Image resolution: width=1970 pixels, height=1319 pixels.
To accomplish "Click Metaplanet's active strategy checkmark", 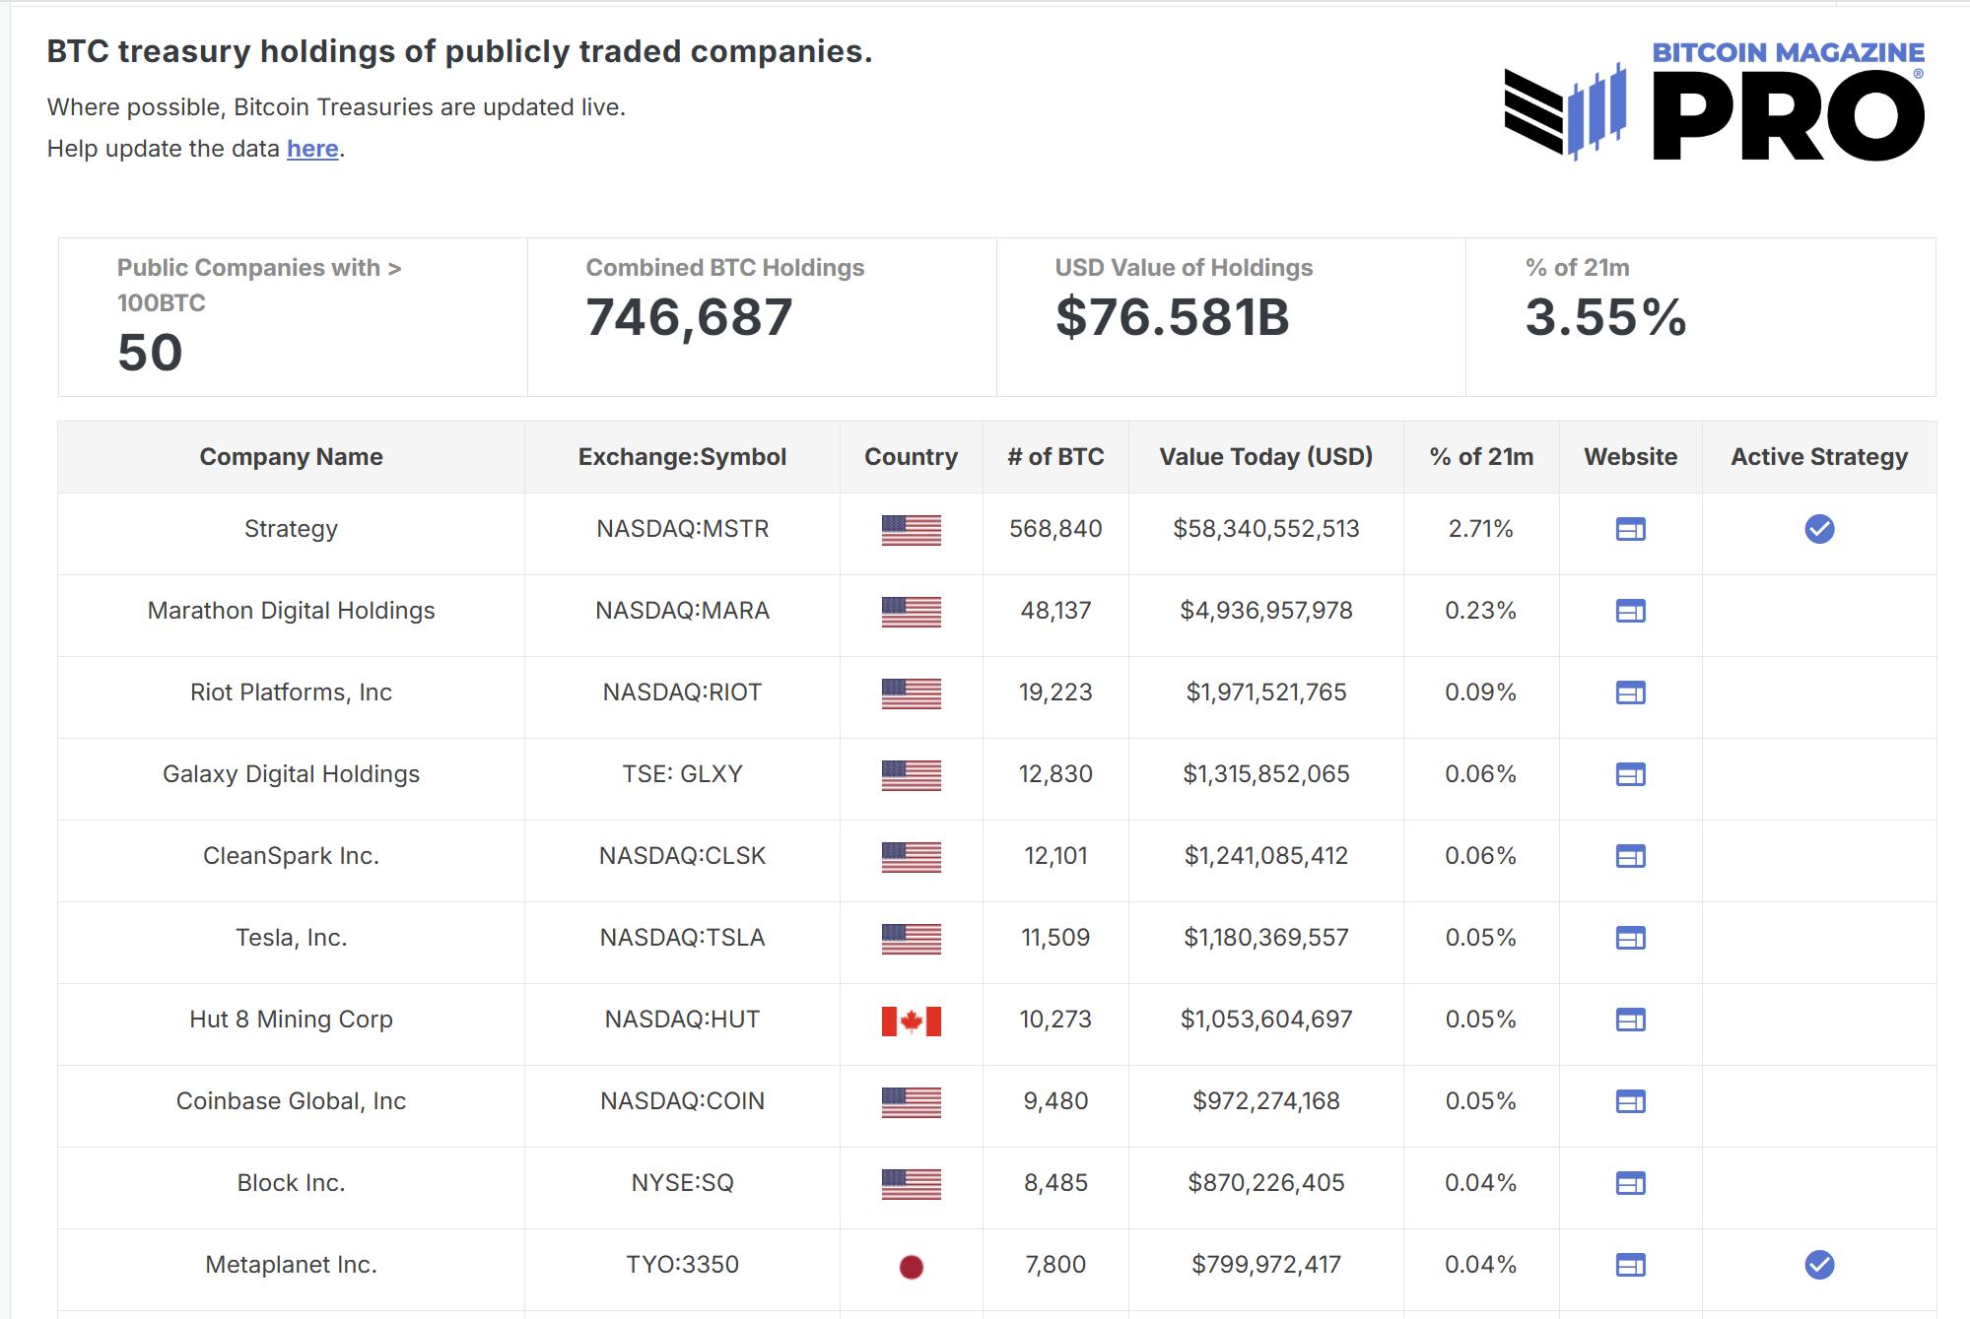I will [1818, 1264].
